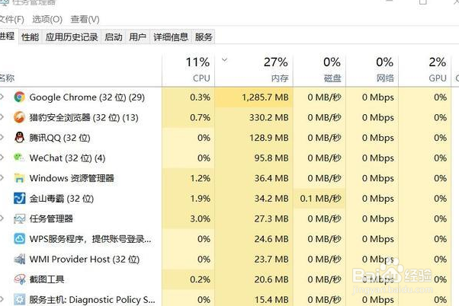Select the Windows 资源管理器 row name

[x=72, y=178]
